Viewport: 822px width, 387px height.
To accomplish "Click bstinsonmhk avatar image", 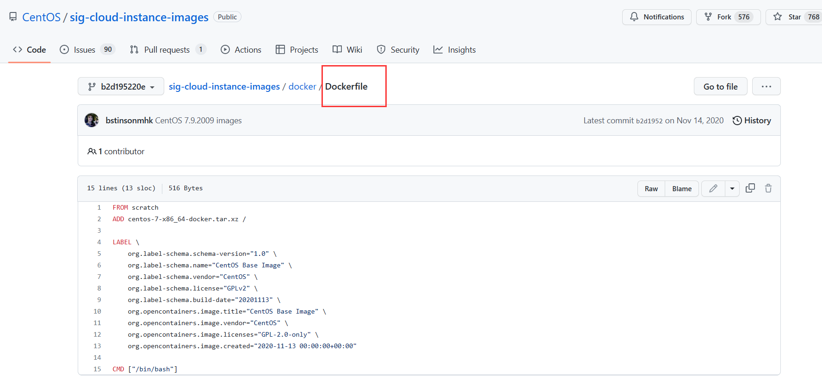I will tap(92, 120).
